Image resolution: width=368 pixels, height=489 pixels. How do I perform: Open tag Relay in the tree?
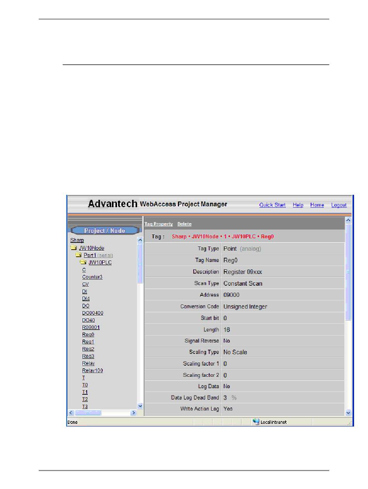88,363
